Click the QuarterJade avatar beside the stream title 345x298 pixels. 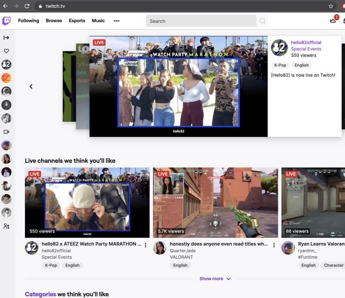pos(160,248)
